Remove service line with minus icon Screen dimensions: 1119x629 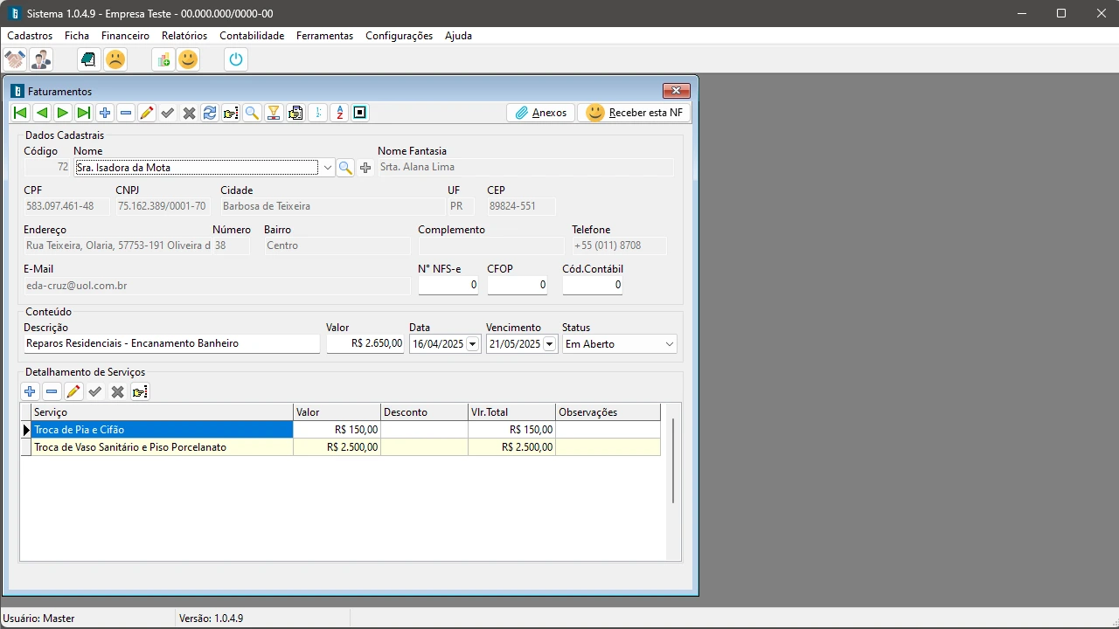coord(52,391)
